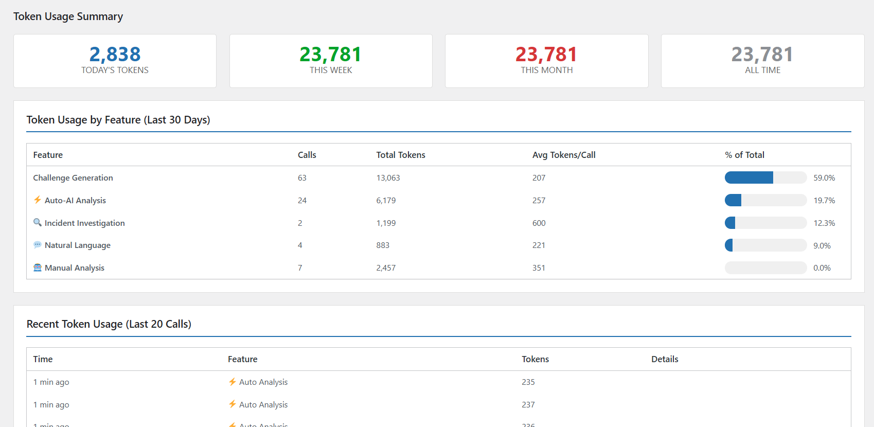Click the magnifier icon beside Incident Investigation
This screenshot has height=427, width=874.
click(x=38, y=223)
